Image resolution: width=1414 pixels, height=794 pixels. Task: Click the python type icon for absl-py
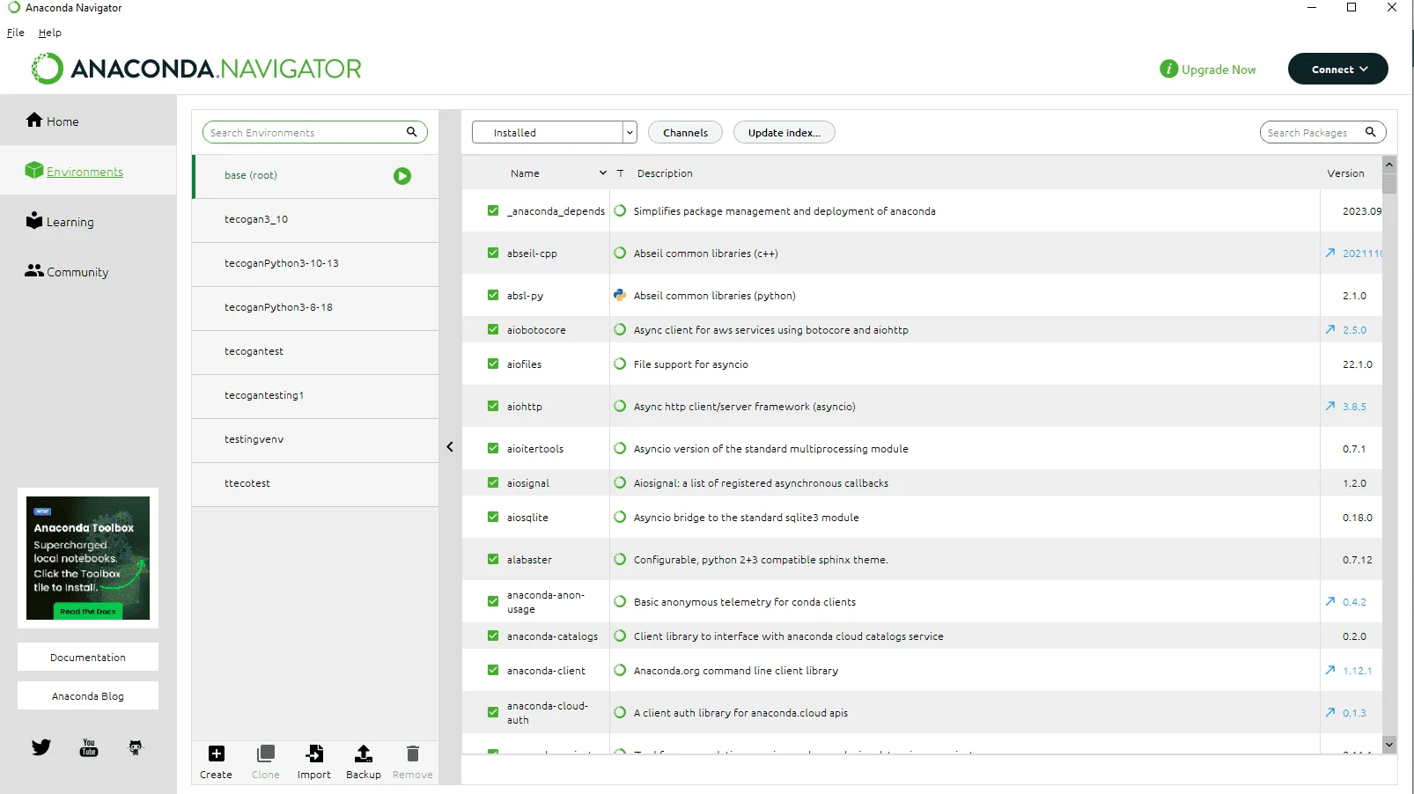(x=620, y=295)
